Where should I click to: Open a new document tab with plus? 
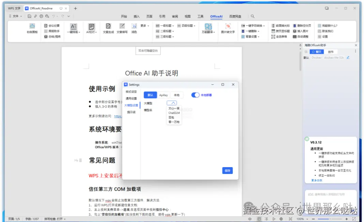tap(75, 9)
